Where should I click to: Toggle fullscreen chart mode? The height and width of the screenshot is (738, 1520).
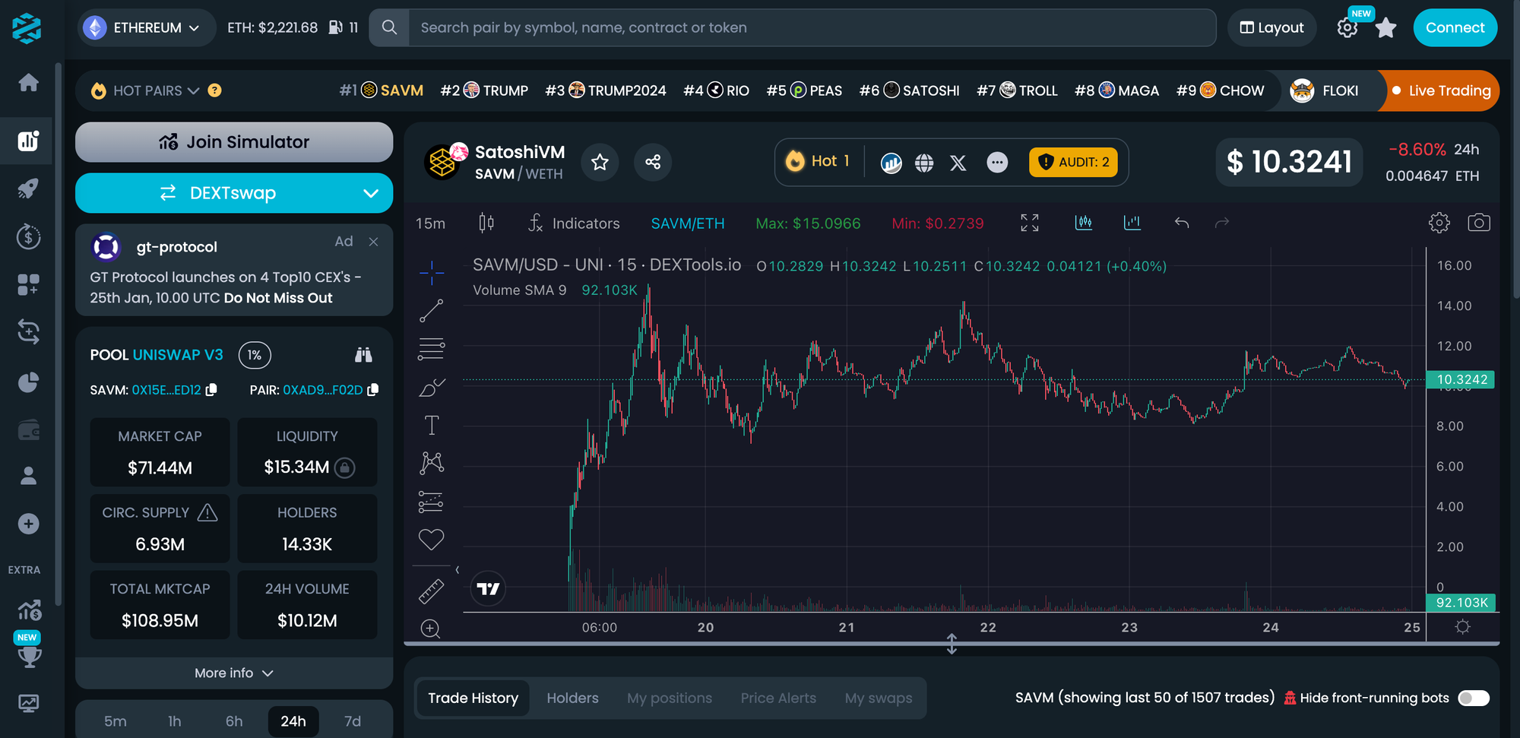(x=1030, y=223)
